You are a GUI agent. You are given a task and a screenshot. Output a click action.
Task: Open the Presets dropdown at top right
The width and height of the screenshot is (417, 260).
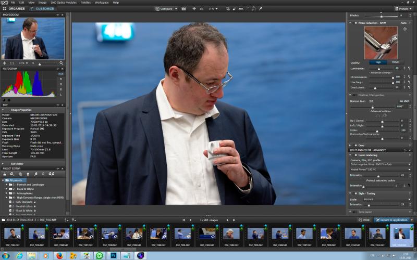(x=403, y=9)
